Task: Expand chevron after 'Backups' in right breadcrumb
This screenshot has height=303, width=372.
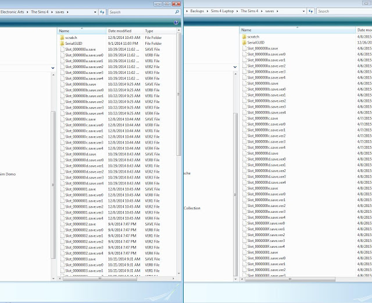Action: point(207,11)
